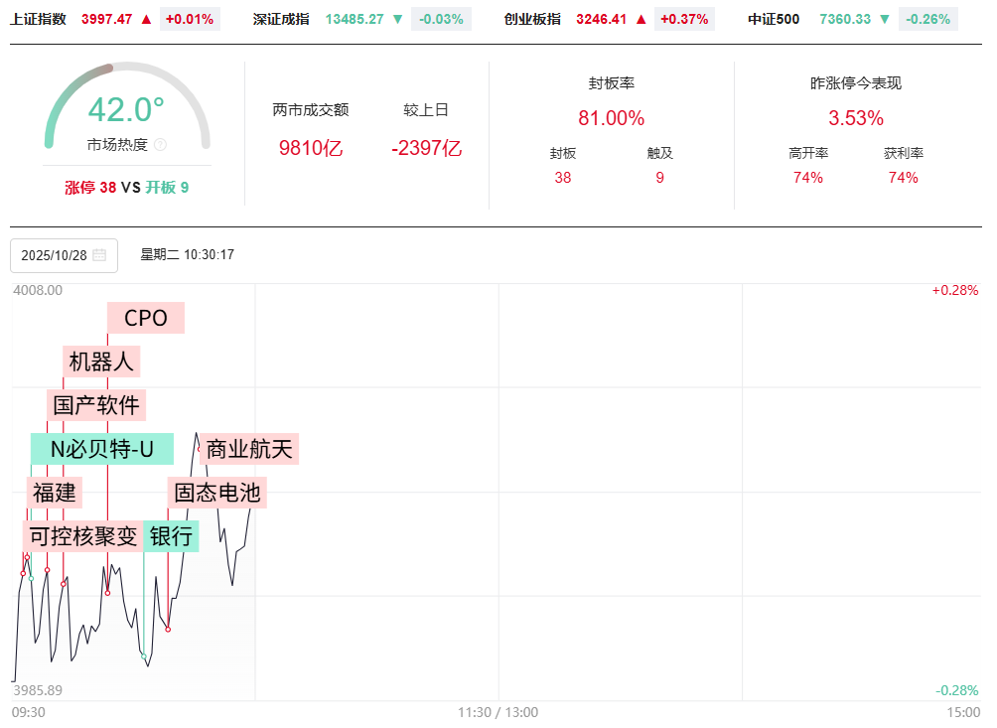Viewport: 997px width, 728px height.
Task: Click the 开板 9 count link
Action: point(167,187)
